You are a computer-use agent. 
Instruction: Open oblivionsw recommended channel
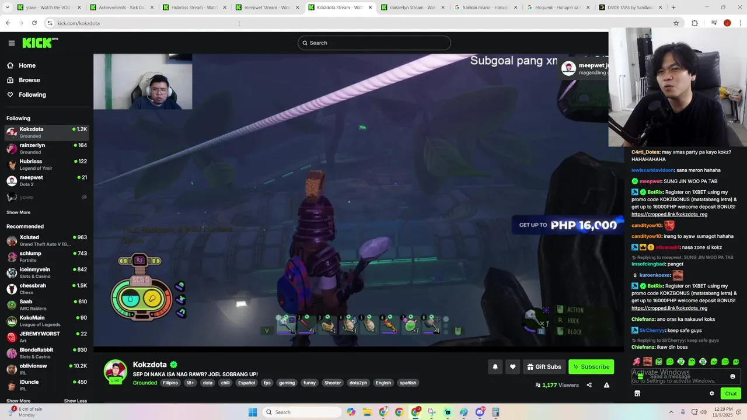47,369
